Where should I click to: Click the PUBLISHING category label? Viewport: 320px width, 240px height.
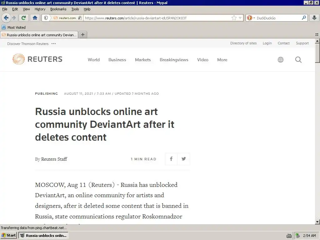tap(46, 93)
